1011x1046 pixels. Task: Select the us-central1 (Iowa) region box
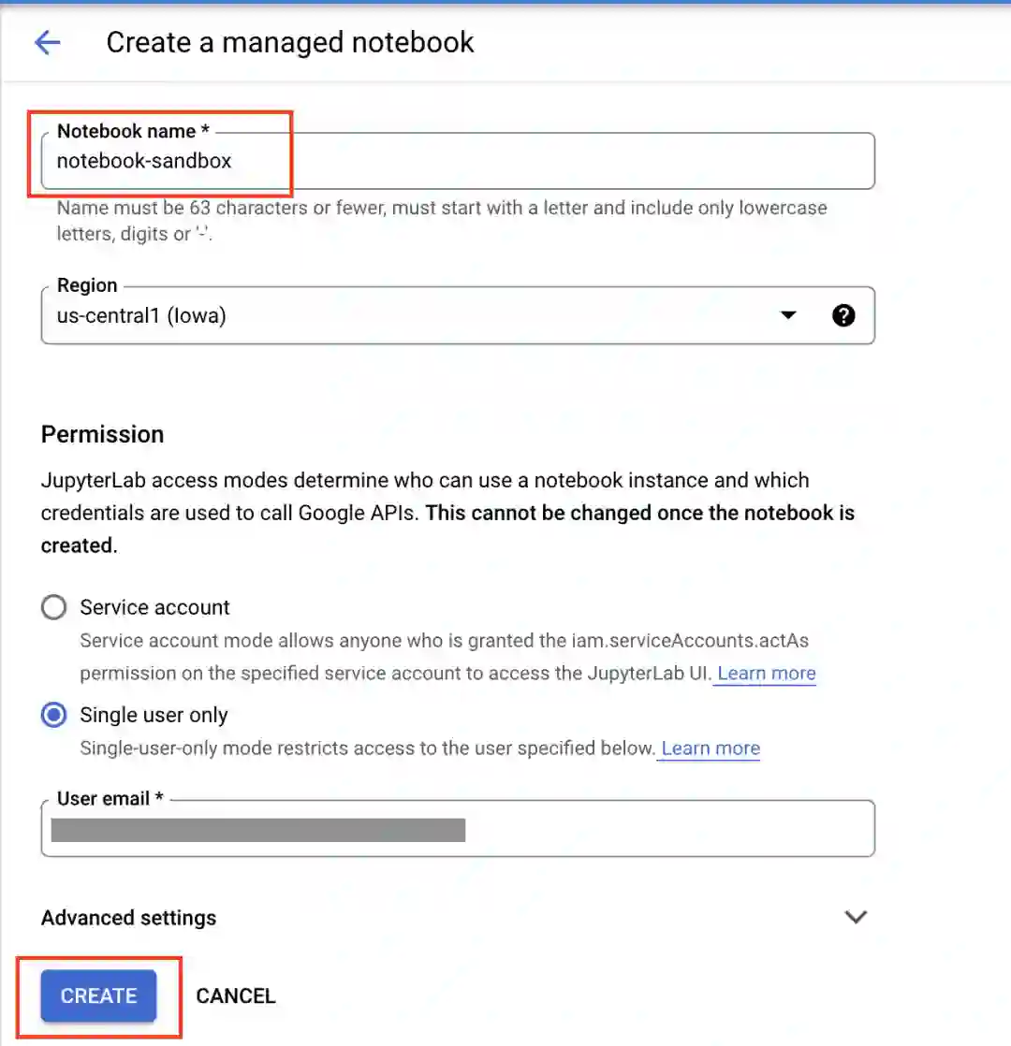pyautogui.click(x=412, y=316)
